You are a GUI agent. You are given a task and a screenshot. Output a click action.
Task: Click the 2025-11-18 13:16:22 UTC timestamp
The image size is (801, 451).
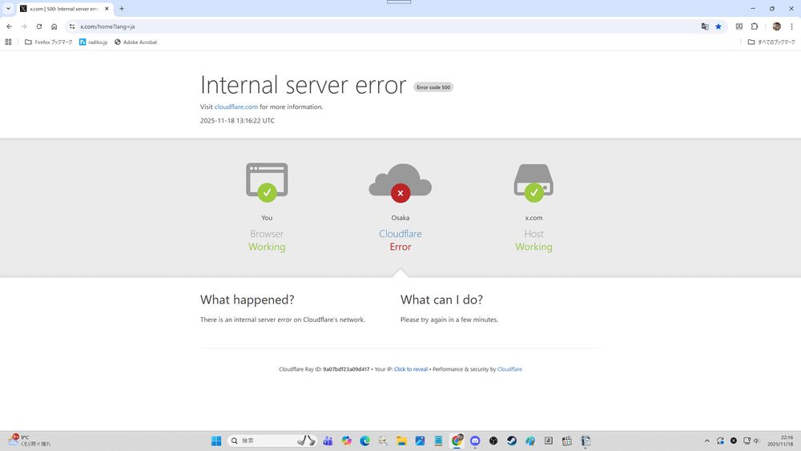point(237,120)
